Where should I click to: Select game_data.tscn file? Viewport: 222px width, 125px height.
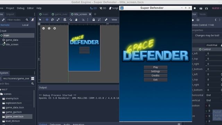[x=15, y=108]
